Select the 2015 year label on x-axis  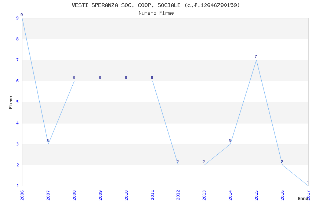click(256, 195)
